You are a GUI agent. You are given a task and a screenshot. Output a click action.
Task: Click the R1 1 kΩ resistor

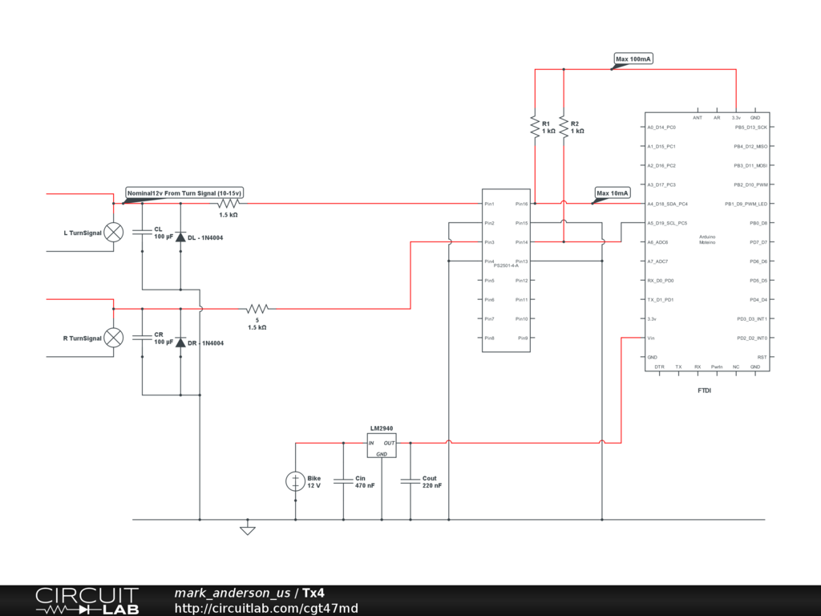534,128
